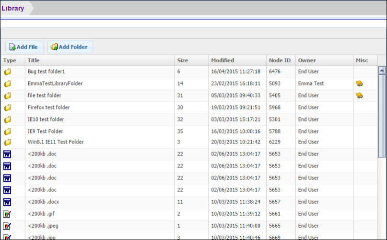Click the IE10 test folder's folder icon
387x240 pixels.
click(7, 120)
